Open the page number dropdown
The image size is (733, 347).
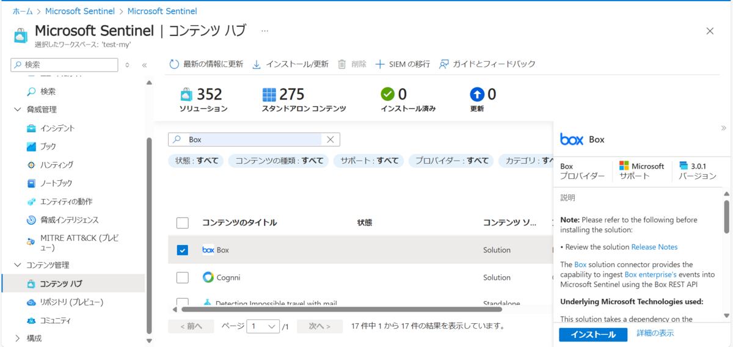pyautogui.click(x=263, y=327)
